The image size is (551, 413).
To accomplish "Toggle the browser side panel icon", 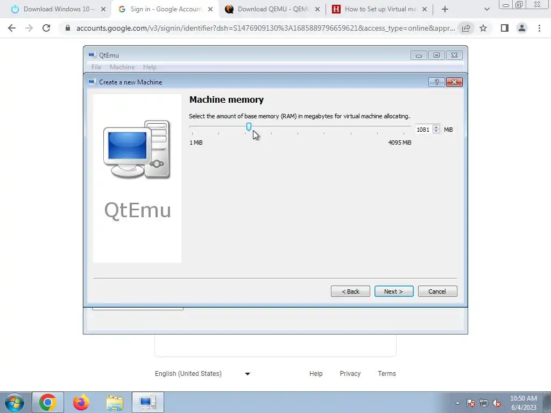I will (505, 28).
